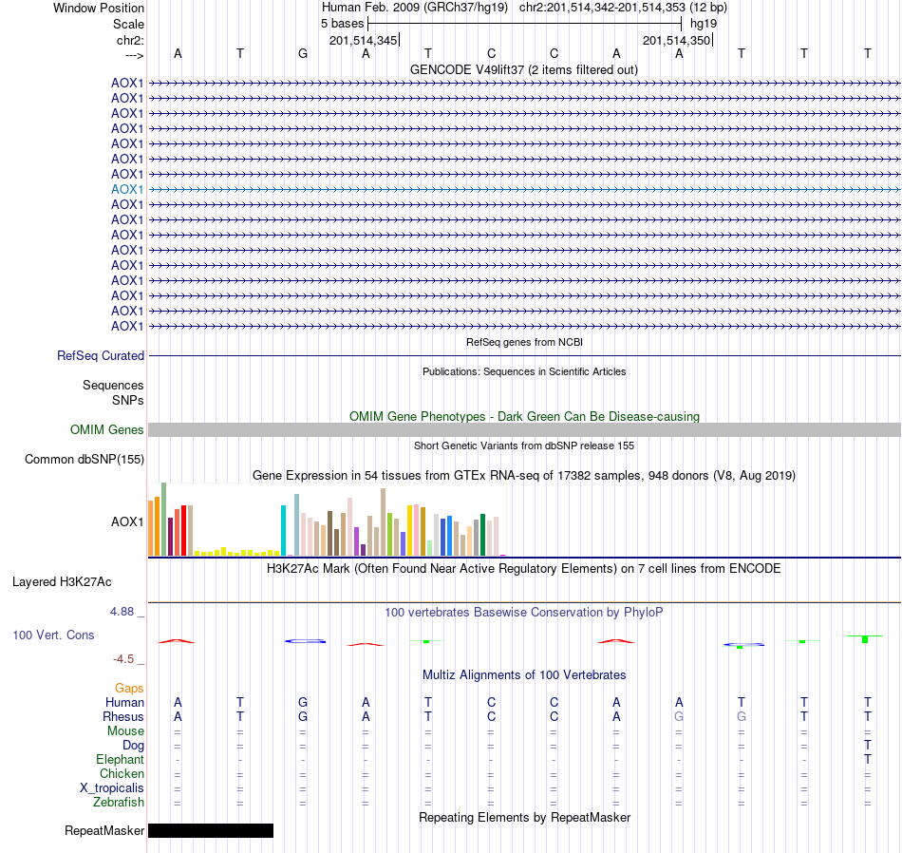This screenshot has height=853, width=902.
Task: Click 'Repeating Elements by RepeatMasker' title
Action: (x=524, y=817)
